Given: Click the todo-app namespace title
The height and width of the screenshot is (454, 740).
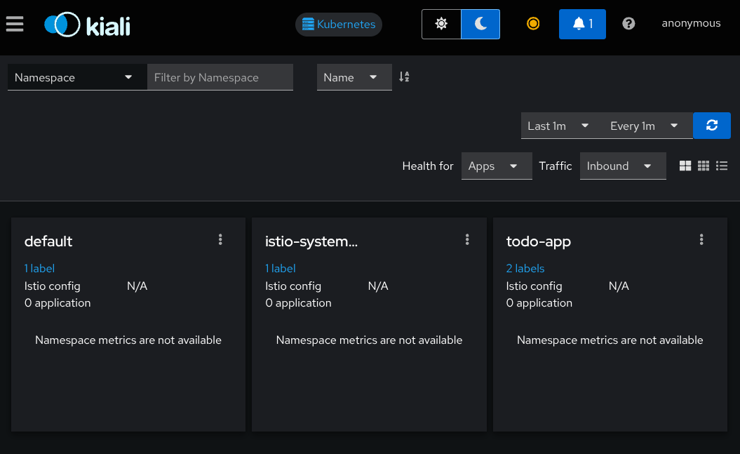Looking at the screenshot, I should tap(539, 241).
